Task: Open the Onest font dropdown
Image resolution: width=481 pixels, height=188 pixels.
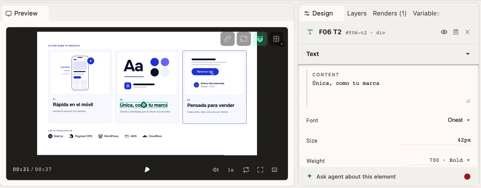Action: pyautogui.click(x=459, y=120)
